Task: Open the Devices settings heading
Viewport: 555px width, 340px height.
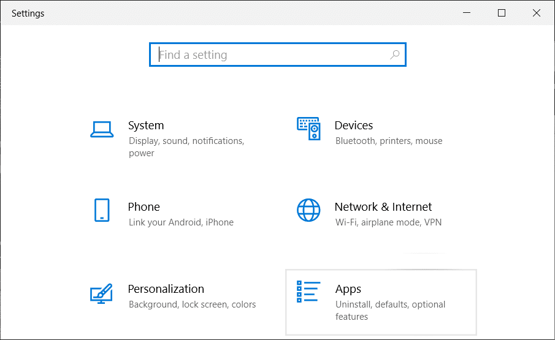Action: [x=354, y=126]
